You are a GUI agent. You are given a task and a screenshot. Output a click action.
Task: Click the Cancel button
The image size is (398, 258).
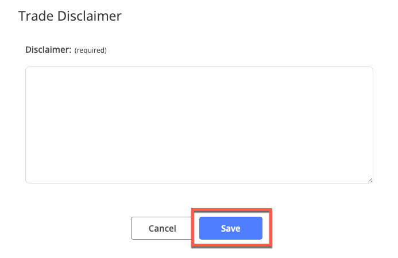click(162, 228)
